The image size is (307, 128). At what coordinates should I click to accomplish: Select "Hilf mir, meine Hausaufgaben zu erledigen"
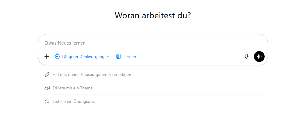tap(92, 74)
